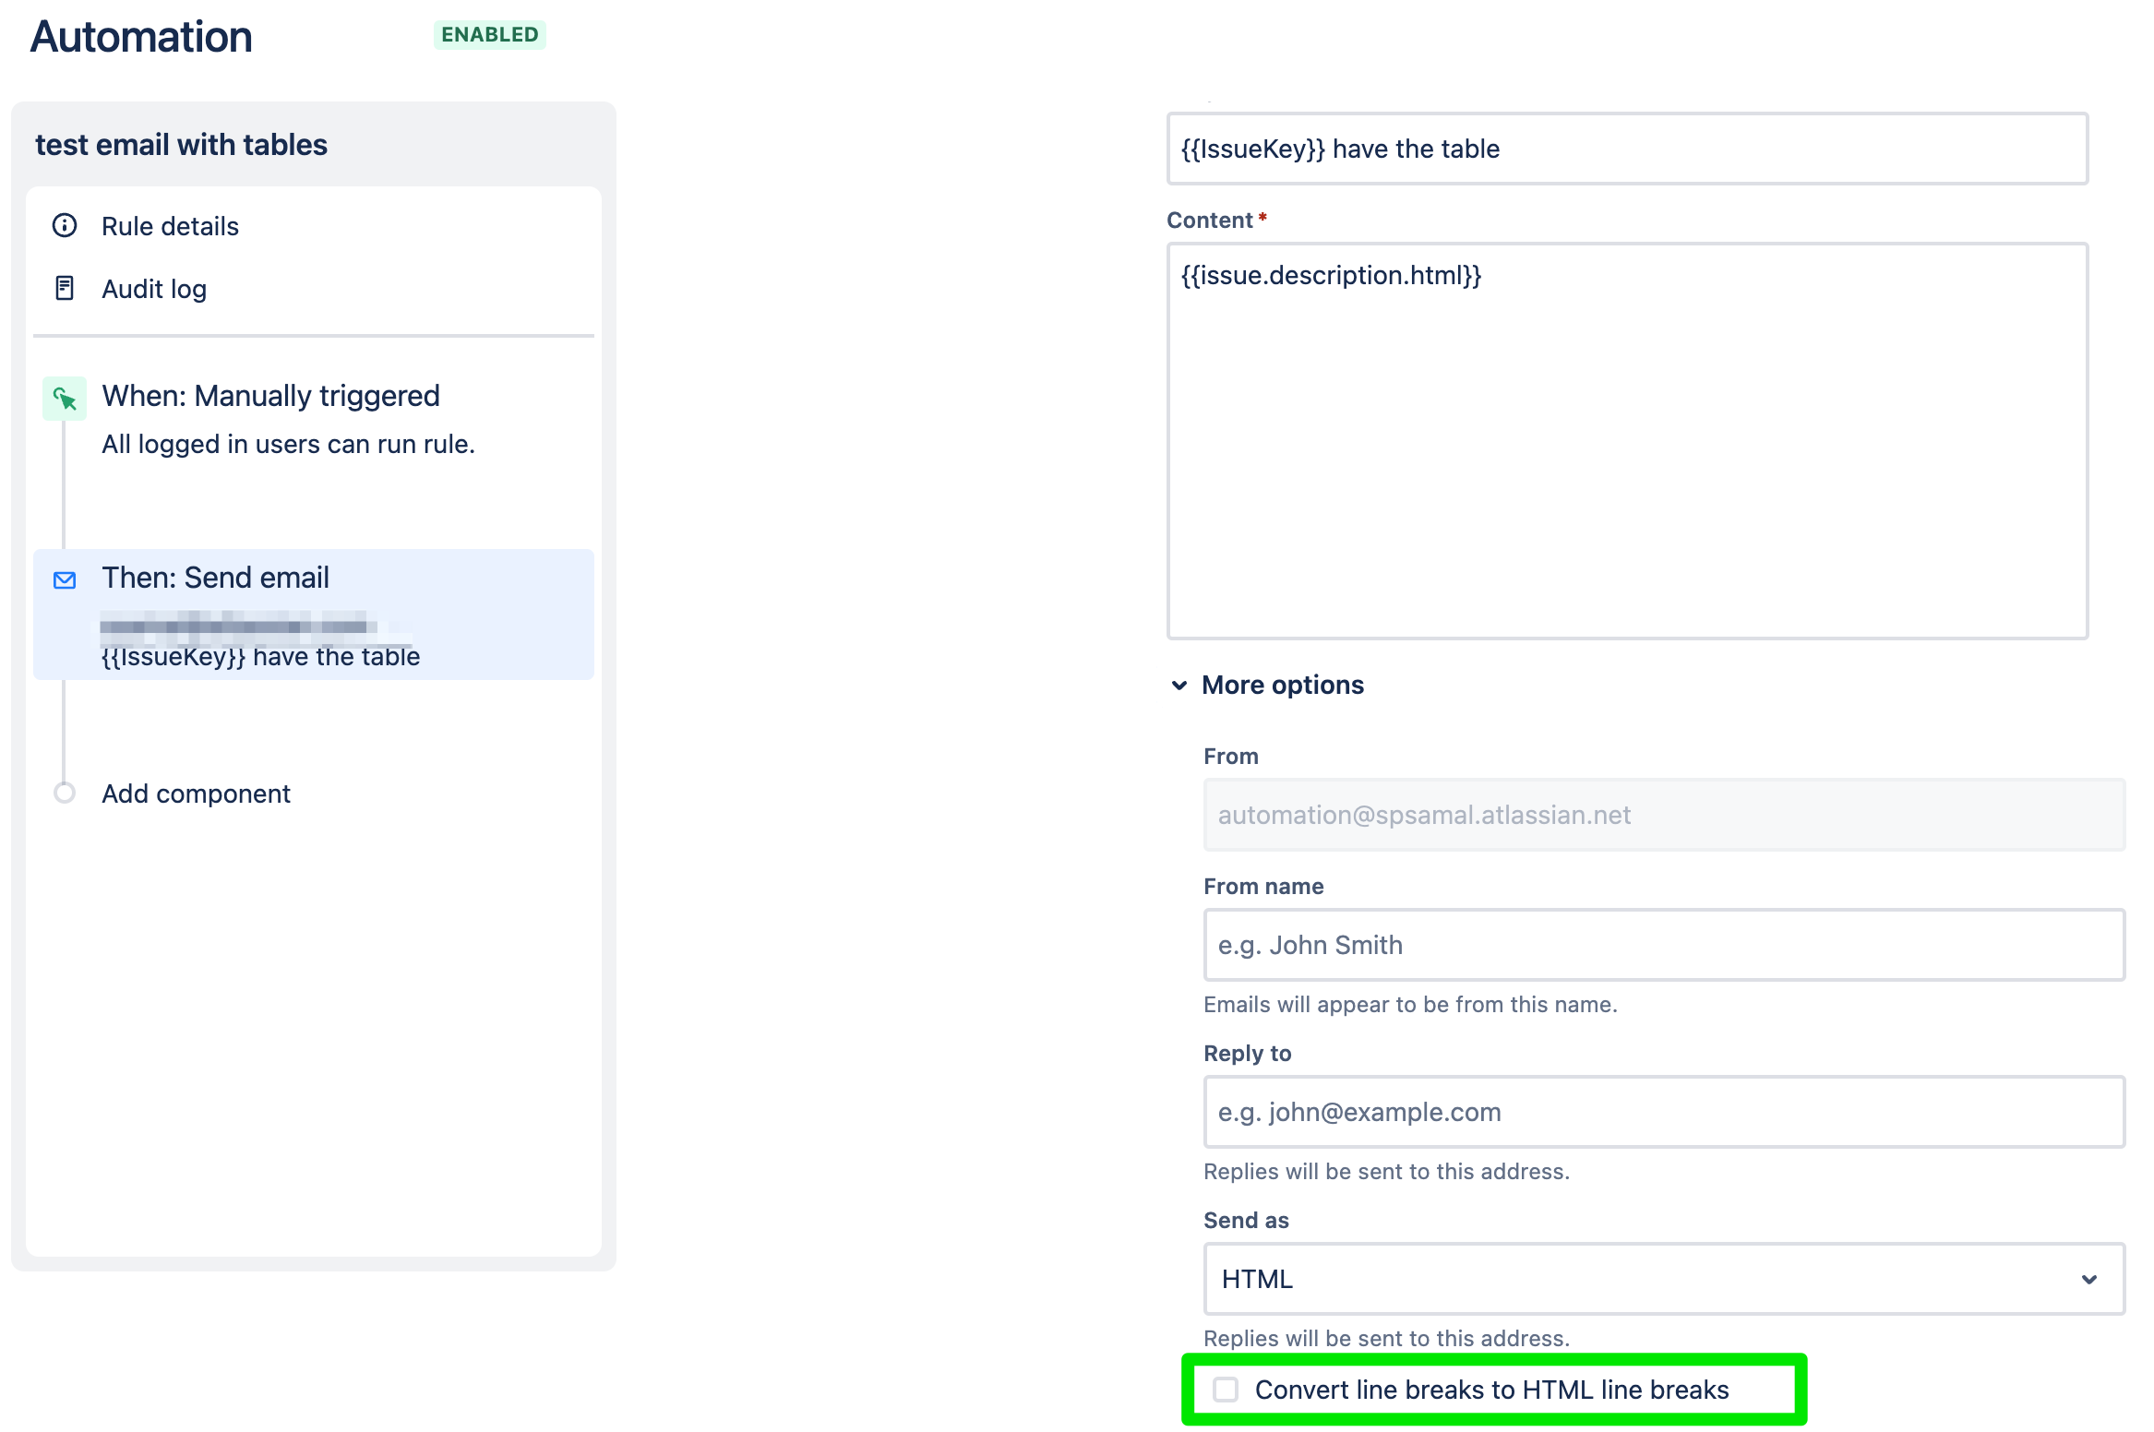
Task: Open Rule details in sidebar
Action: (170, 226)
